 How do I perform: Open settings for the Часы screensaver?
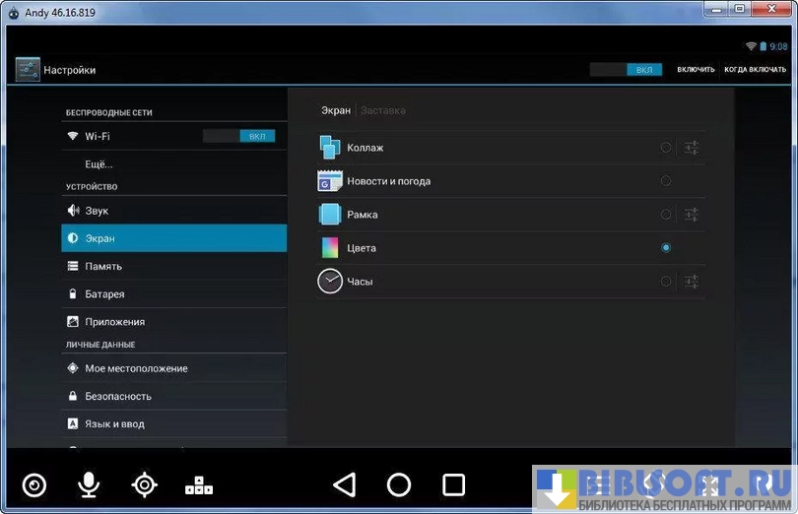[692, 282]
